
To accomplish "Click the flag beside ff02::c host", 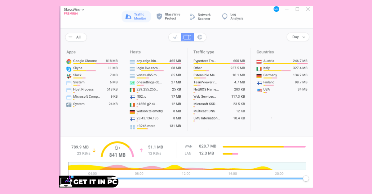I will tap(132, 97).
